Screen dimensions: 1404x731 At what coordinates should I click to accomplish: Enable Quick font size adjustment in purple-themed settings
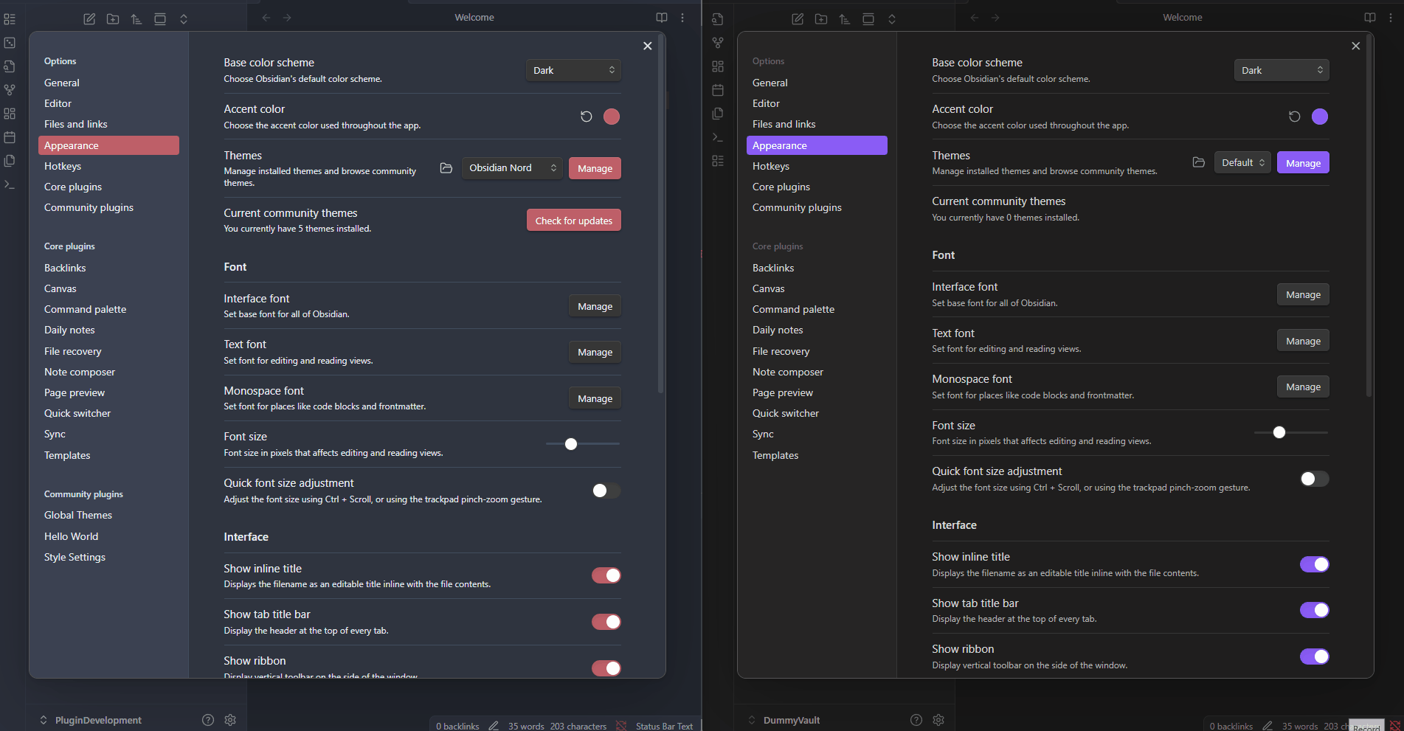coord(1314,479)
